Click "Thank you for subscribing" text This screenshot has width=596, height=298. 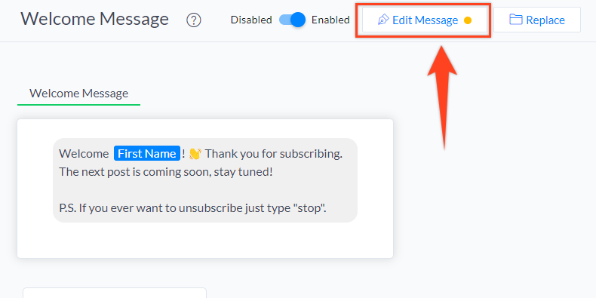[x=273, y=154]
